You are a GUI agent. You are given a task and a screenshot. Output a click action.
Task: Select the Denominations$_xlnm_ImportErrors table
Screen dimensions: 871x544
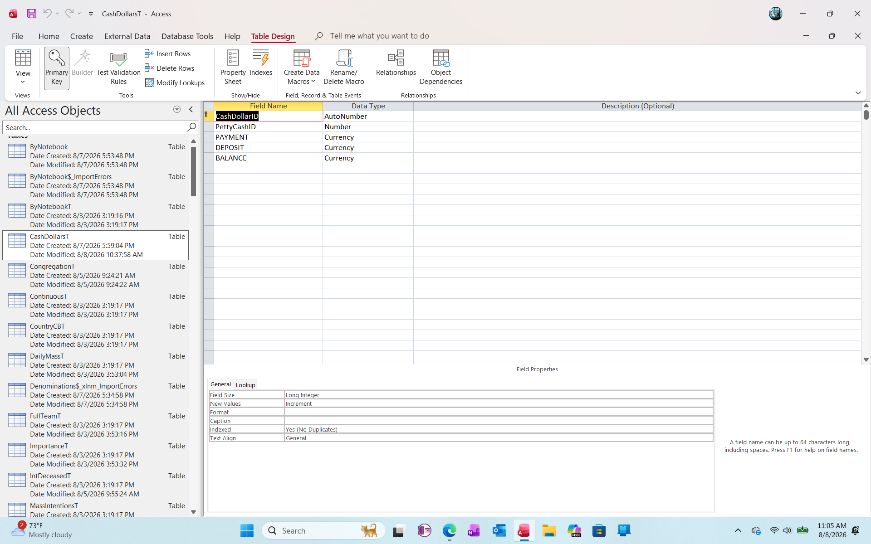tap(96, 395)
